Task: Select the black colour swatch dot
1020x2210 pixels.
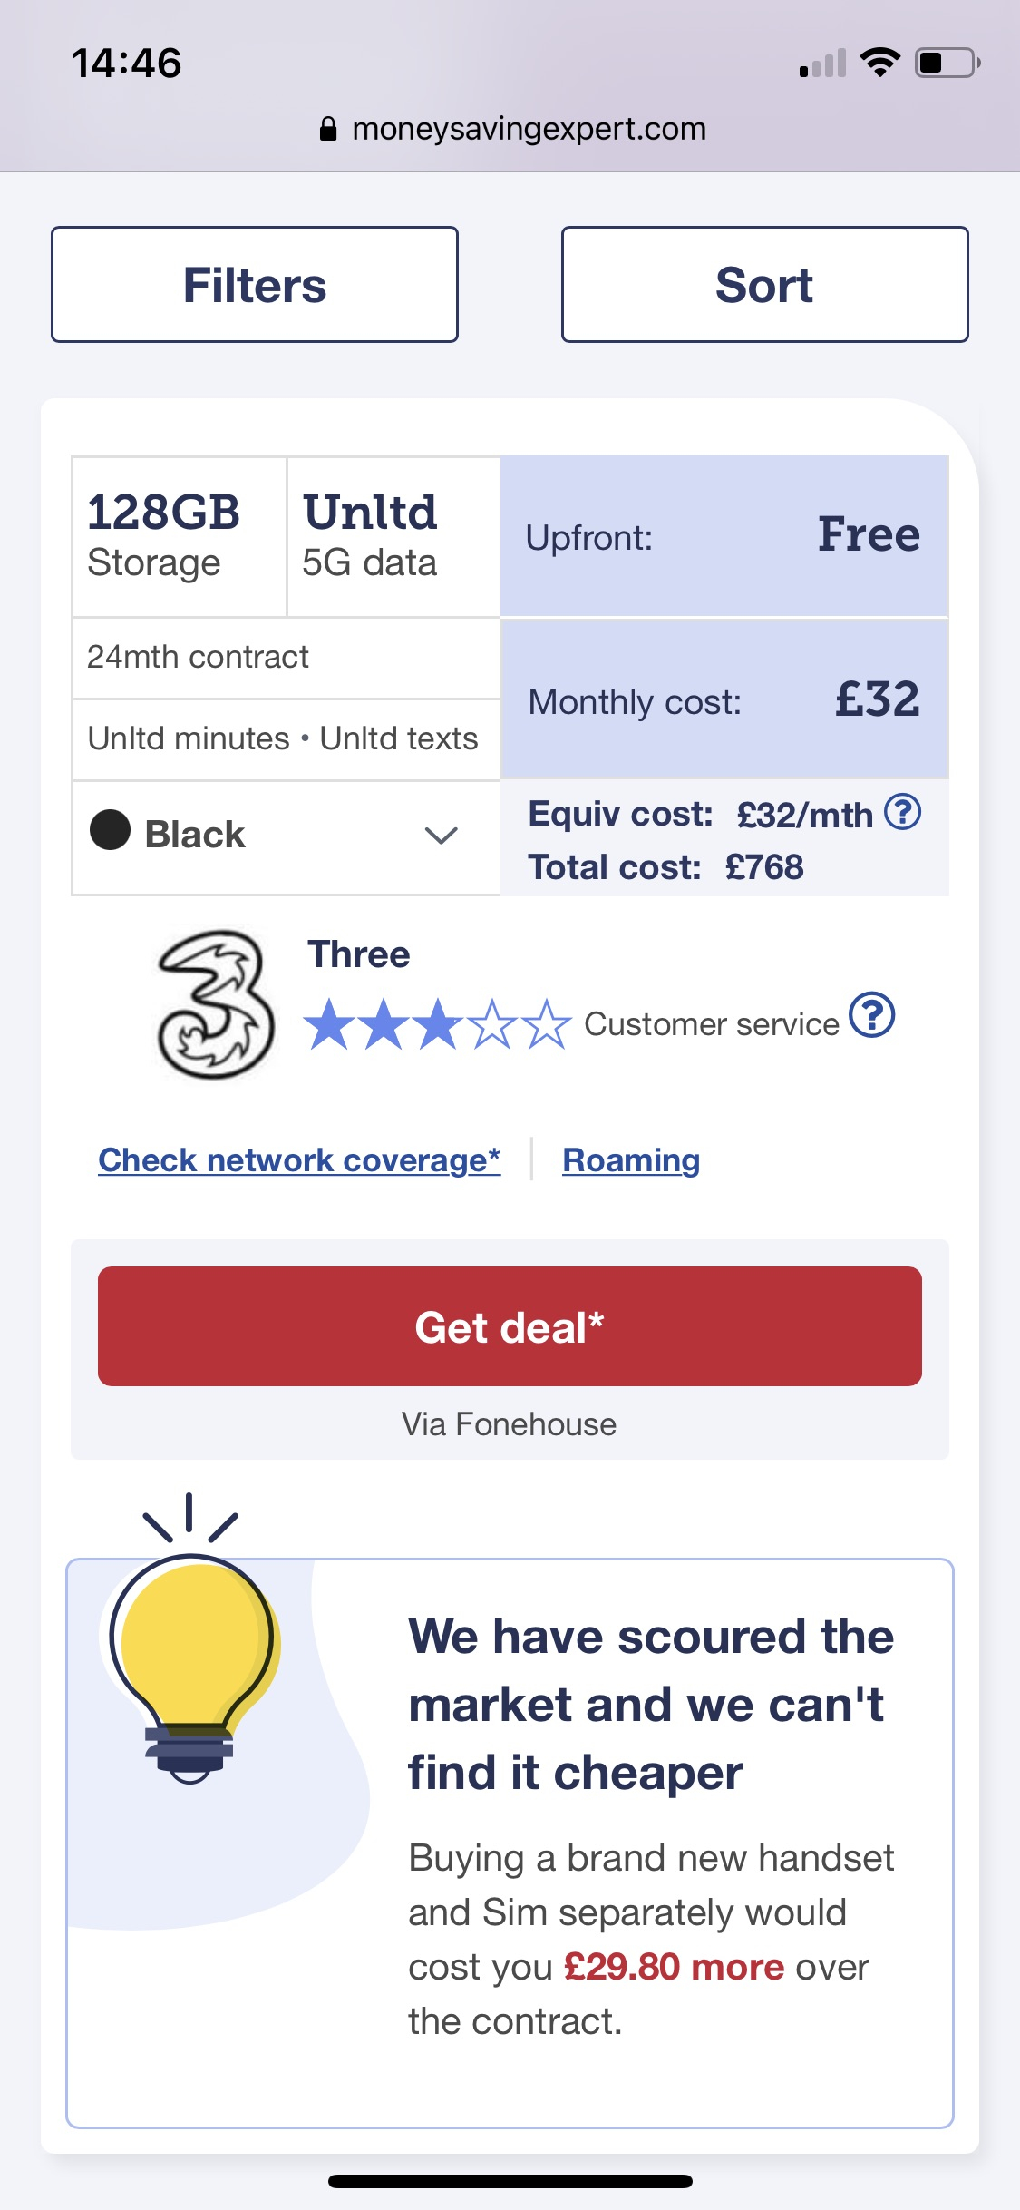Action: (x=111, y=830)
